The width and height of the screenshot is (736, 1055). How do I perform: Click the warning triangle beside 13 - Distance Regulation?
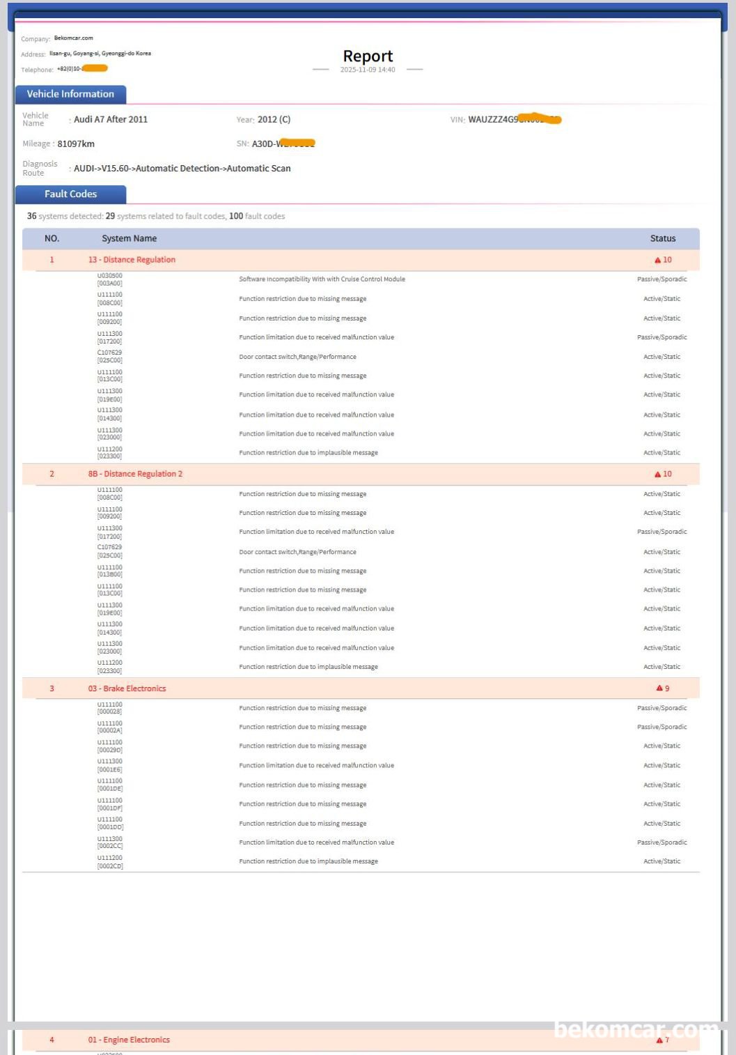click(x=657, y=260)
